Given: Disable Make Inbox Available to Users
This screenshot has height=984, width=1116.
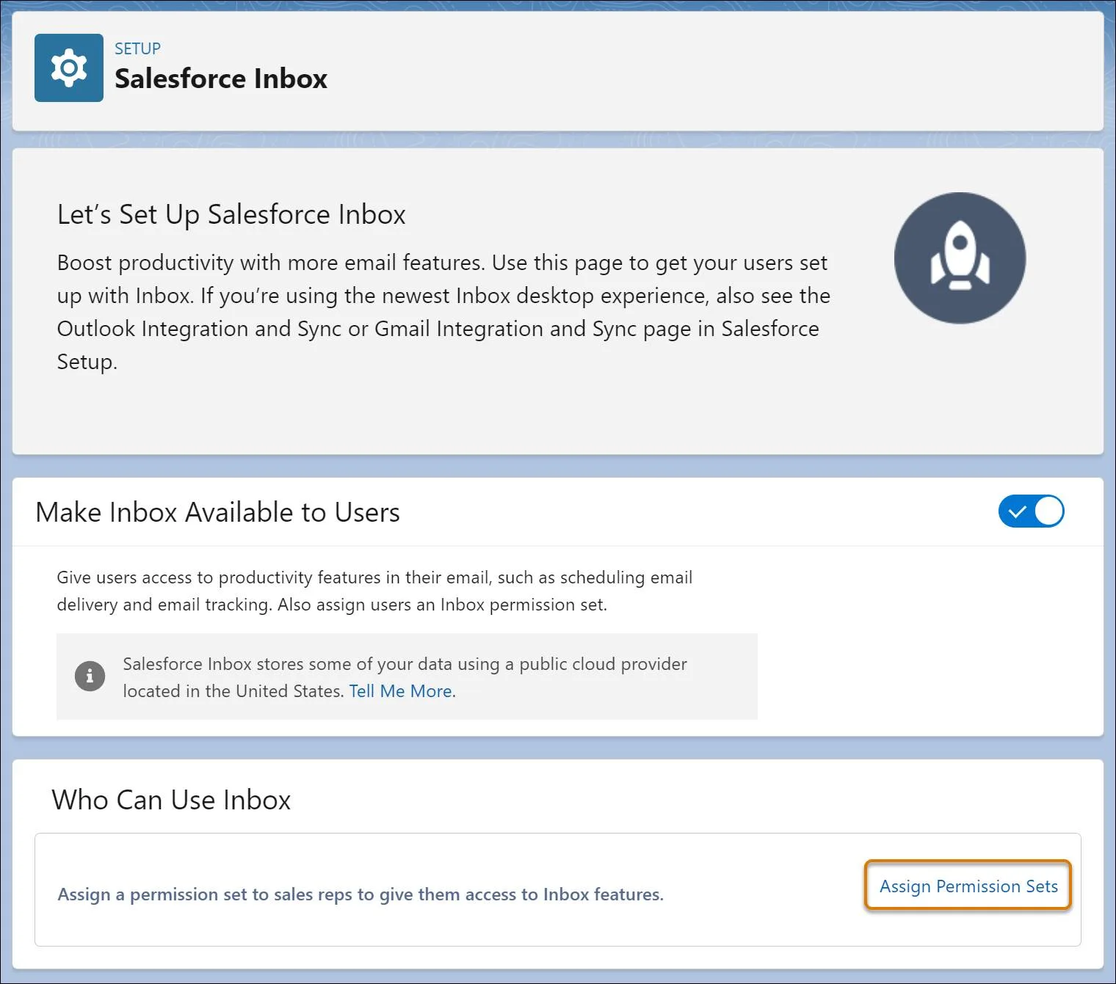Looking at the screenshot, I should click(1031, 511).
